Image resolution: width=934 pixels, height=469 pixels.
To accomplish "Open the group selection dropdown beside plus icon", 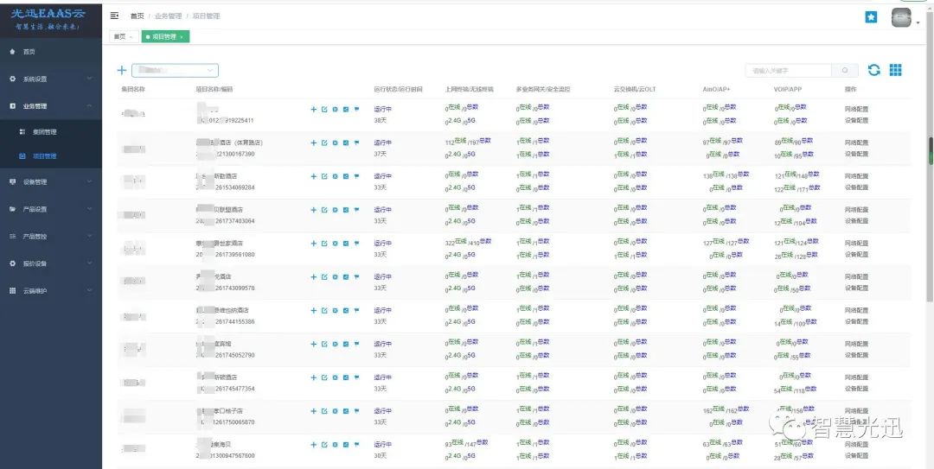I will click(175, 70).
